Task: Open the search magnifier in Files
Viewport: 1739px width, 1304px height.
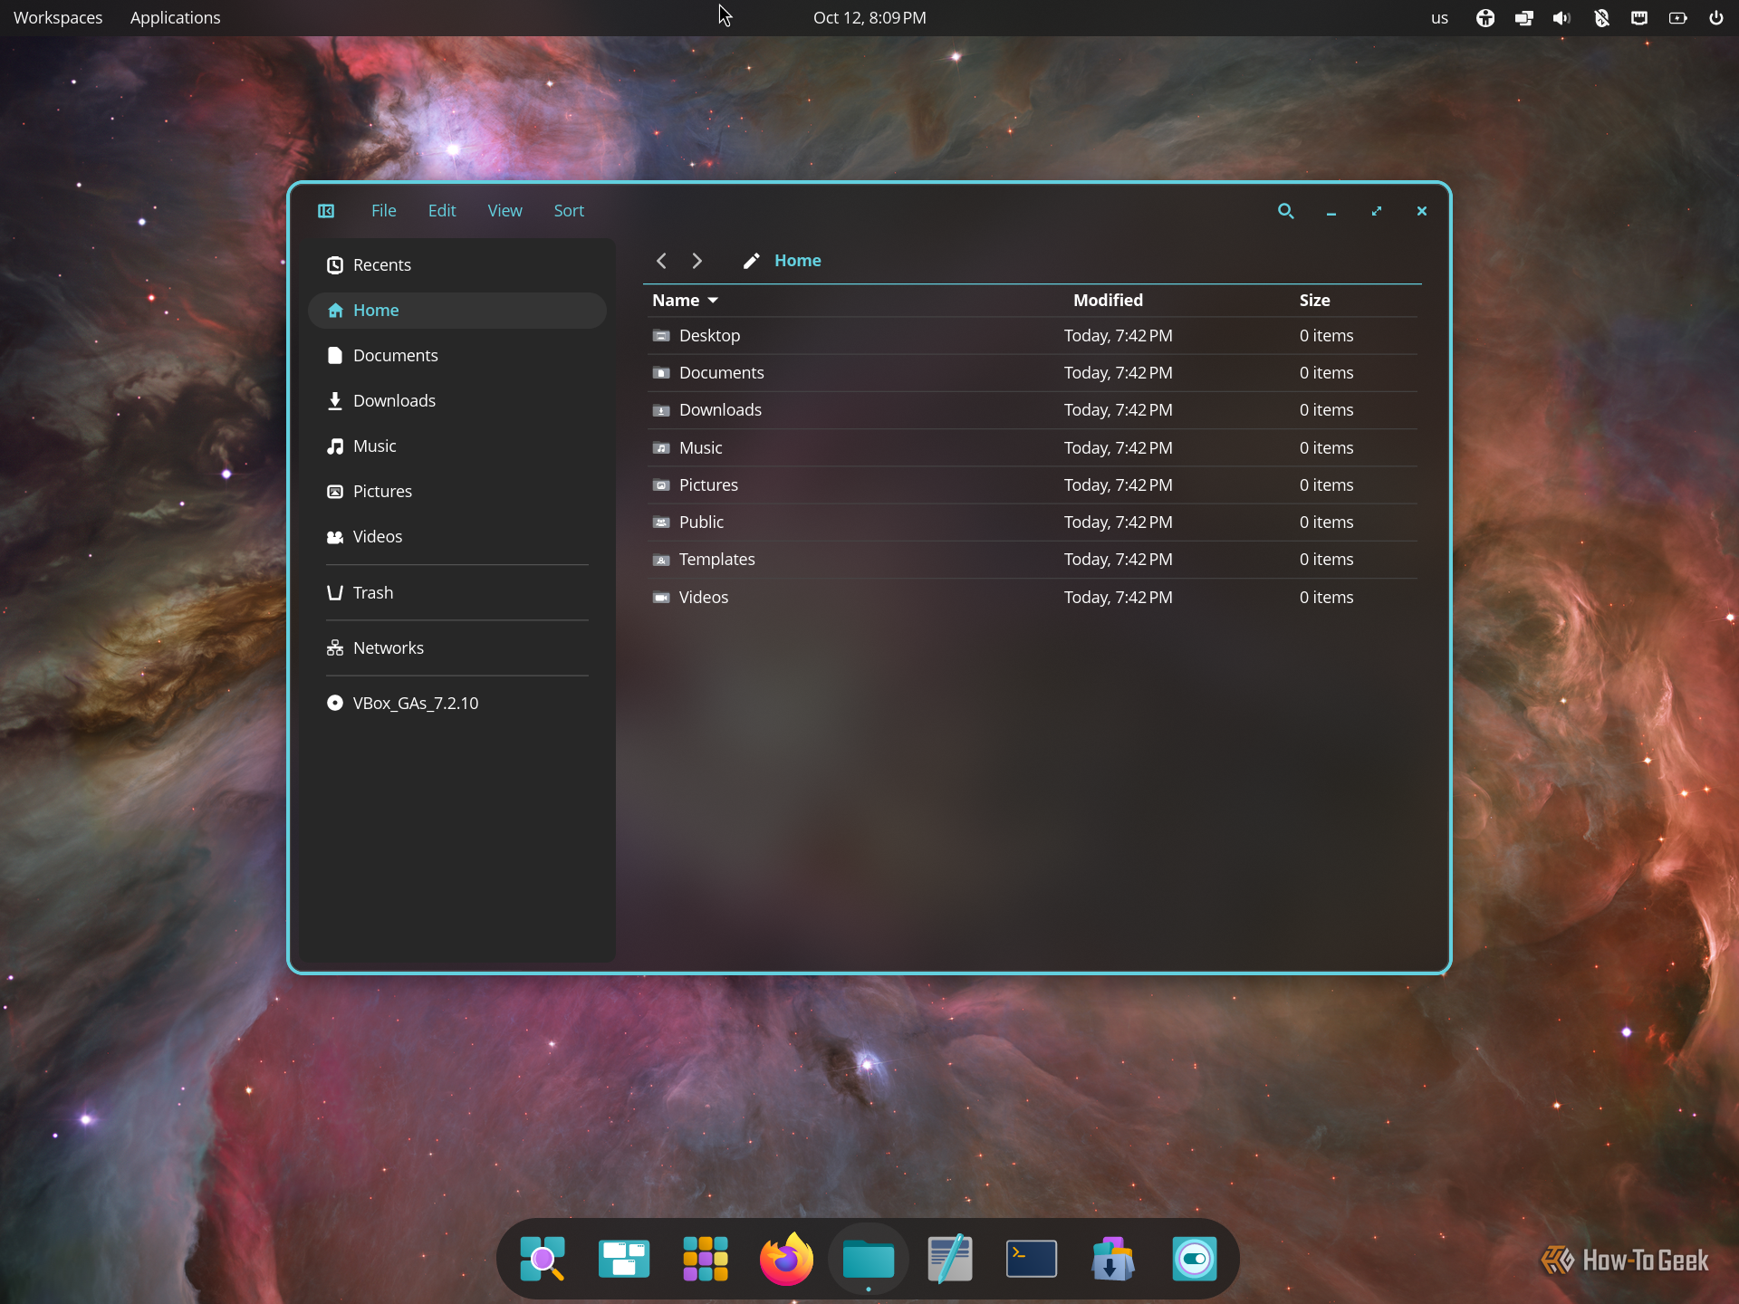Action: click(1285, 211)
